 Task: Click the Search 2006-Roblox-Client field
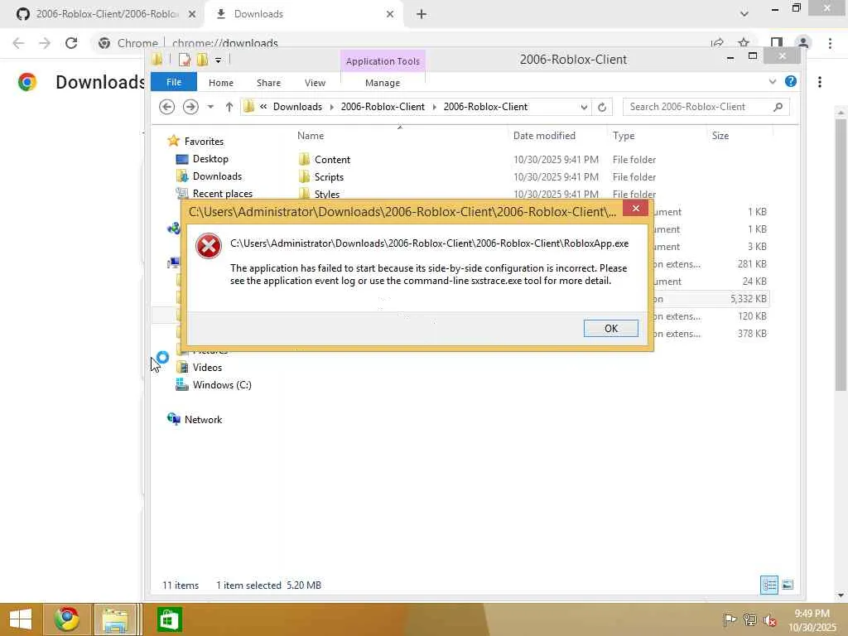click(697, 107)
